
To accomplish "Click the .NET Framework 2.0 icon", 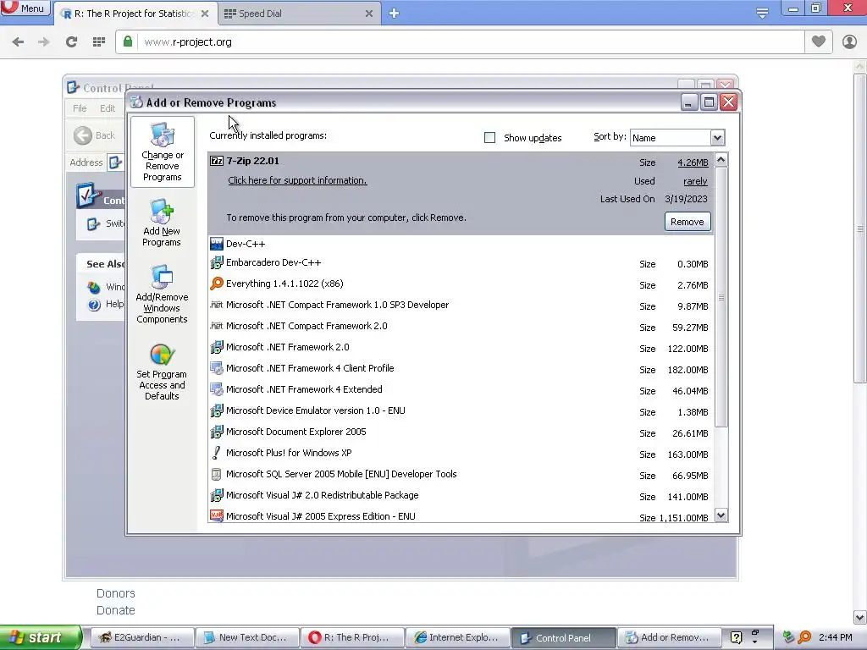I will coord(217,348).
